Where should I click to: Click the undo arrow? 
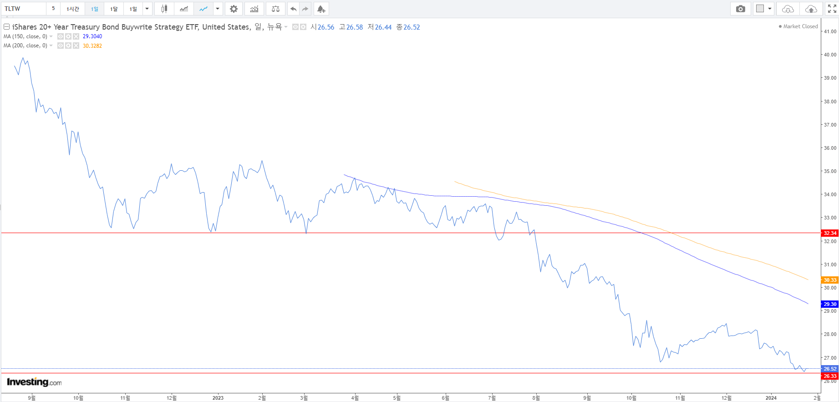[294, 9]
